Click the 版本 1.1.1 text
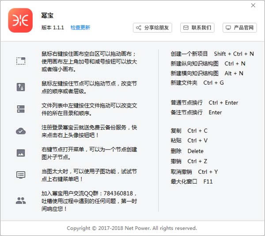Screen dimensions: 265x236 coord(53,27)
